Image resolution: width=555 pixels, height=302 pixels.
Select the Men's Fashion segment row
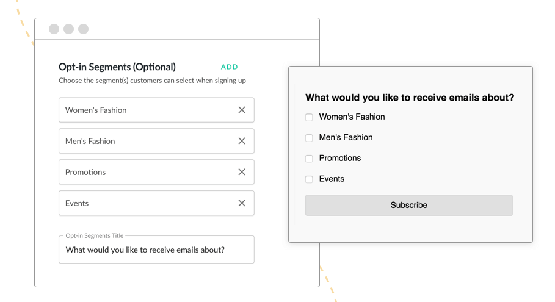click(x=156, y=141)
